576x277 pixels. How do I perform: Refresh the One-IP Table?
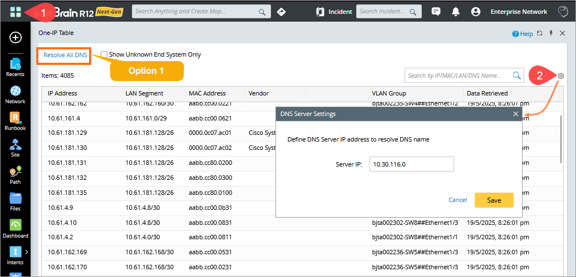coord(540,33)
